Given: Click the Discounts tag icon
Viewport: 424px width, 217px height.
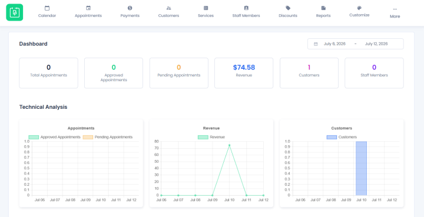Looking at the screenshot, I should click(x=288, y=8).
